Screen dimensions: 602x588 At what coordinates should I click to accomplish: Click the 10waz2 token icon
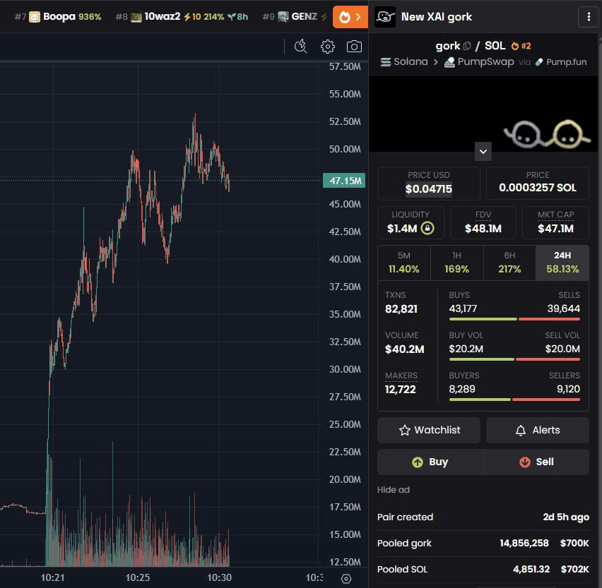click(136, 17)
